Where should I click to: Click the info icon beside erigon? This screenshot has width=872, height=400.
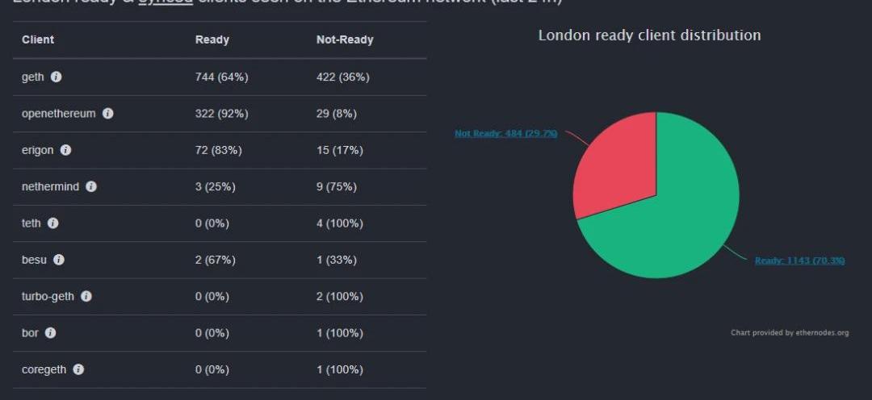click(65, 150)
